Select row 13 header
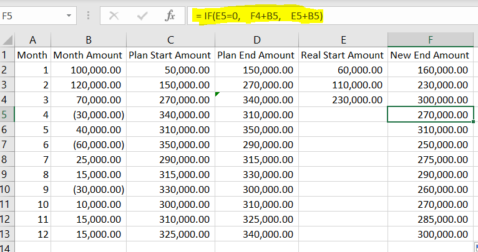 point(7,234)
